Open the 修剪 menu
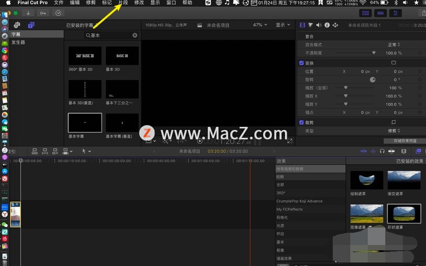426x266 pixels. point(91,3)
